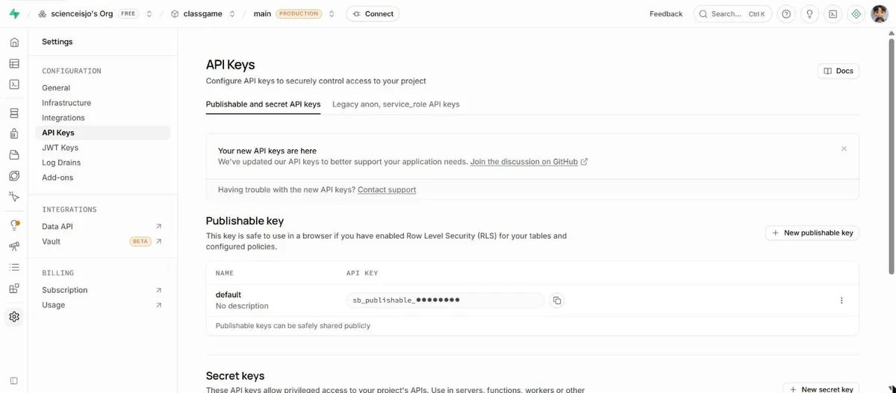This screenshot has height=393, width=896.
Task: Open the Vault integration link
Action: (103, 242)
